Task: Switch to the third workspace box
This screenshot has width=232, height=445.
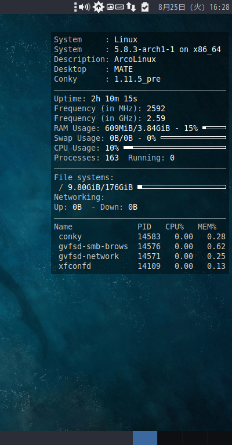Action: pyautogui.click(x=194, y=438)
